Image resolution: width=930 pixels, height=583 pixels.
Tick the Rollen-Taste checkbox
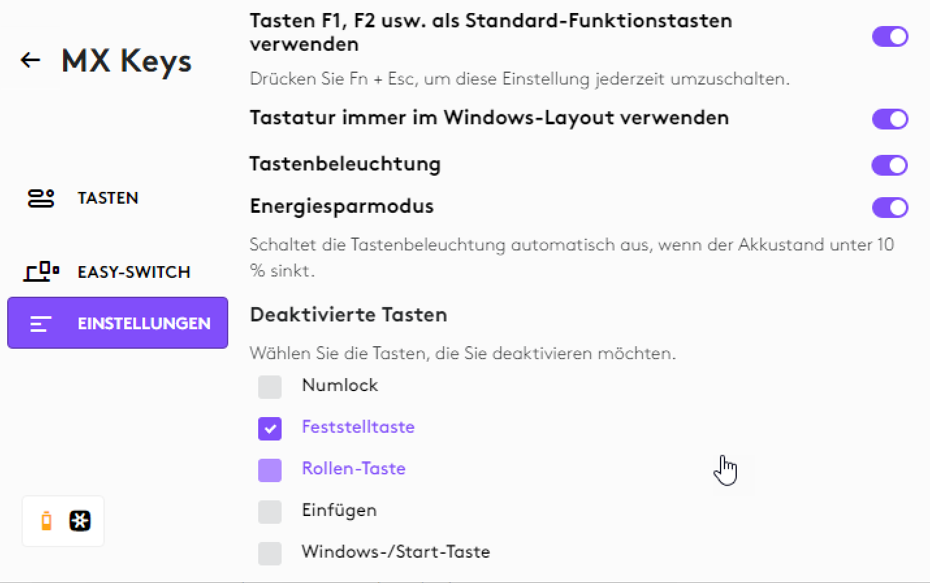[270, 470]
